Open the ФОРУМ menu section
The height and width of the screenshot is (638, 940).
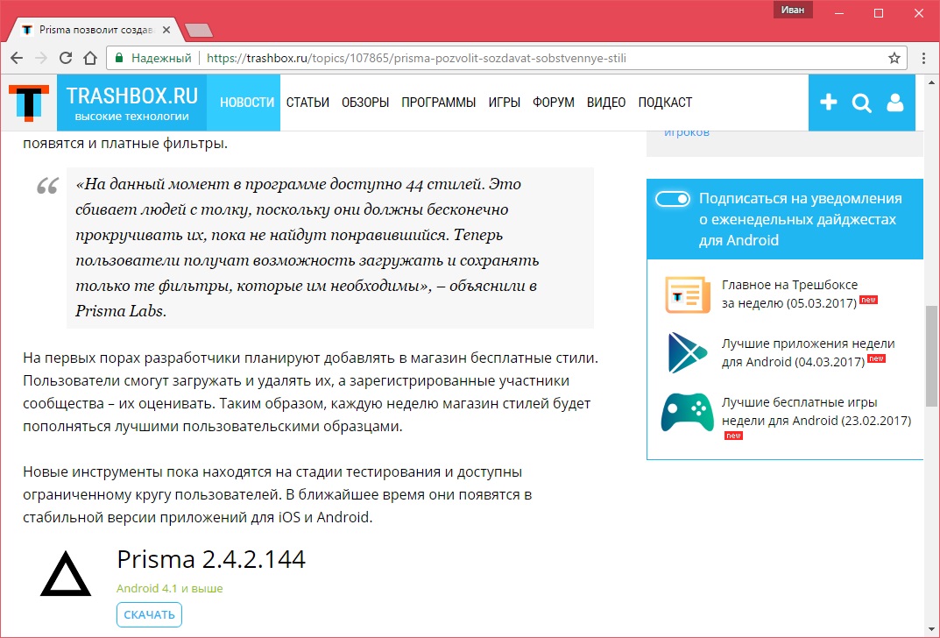(554, 103)
